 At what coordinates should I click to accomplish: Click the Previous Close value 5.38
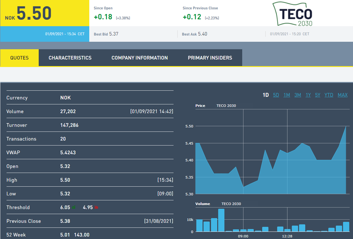(x=65, y=221)
